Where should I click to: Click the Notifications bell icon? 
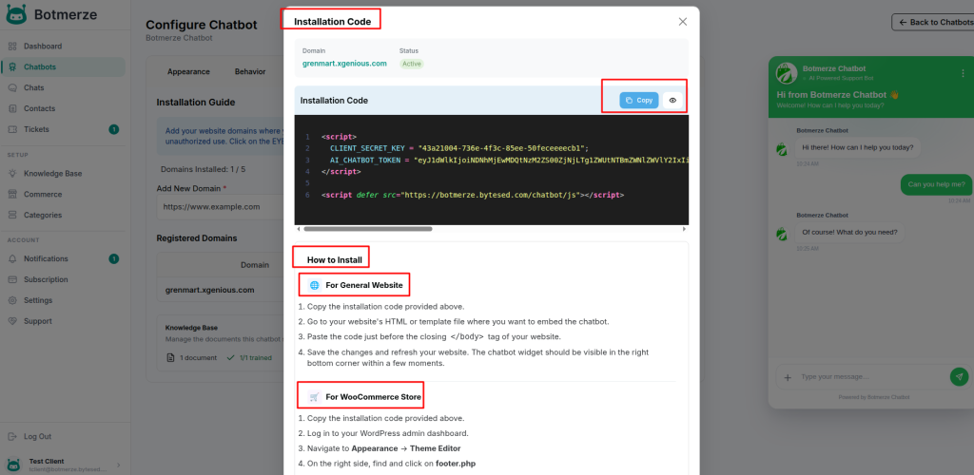[13, 258]
